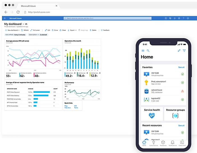This screenshot has width=197, height=153.
Task: Tap the sqlwarehouse warning triangle icon
Action: coord(182,91)
